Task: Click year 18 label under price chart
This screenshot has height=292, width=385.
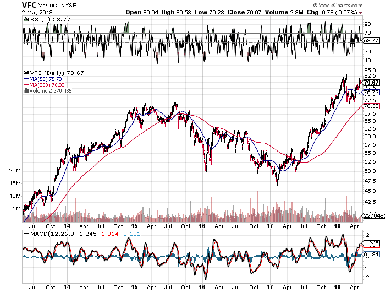Action: click(x=338, y=226)
